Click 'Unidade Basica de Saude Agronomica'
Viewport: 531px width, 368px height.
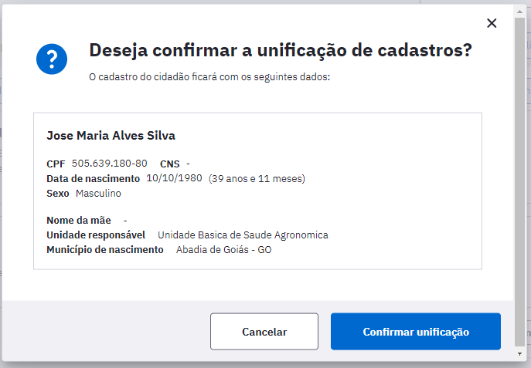click(x=243, y=235)
